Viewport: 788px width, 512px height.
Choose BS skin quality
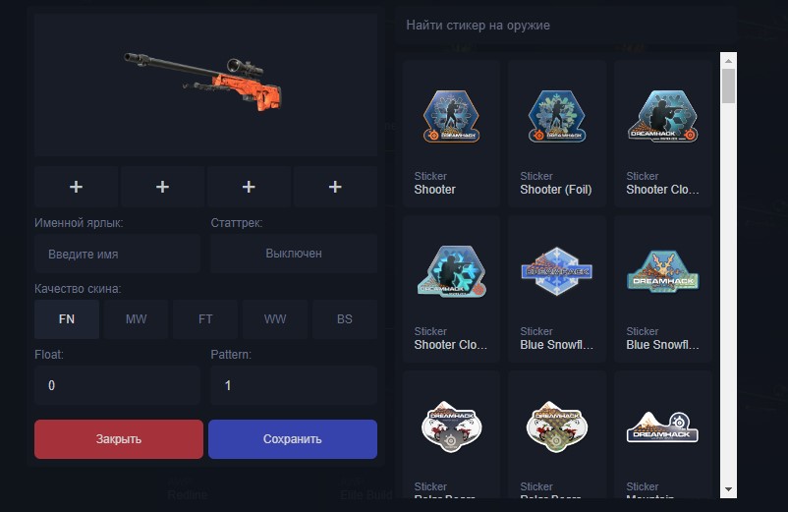tap(345, 319)
